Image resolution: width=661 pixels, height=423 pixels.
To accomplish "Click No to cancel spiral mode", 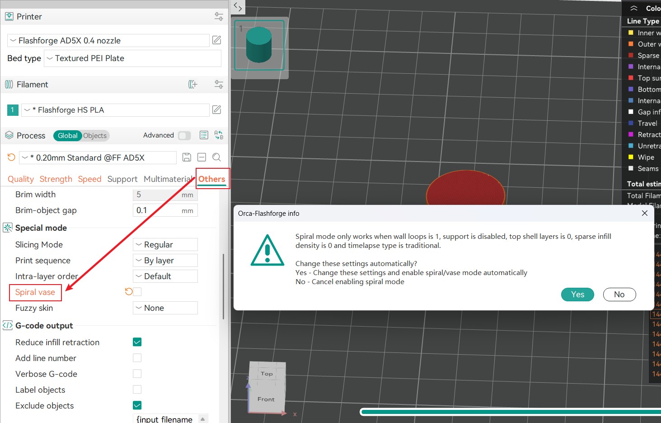I will pyautogui.click(x=619, y=295).
